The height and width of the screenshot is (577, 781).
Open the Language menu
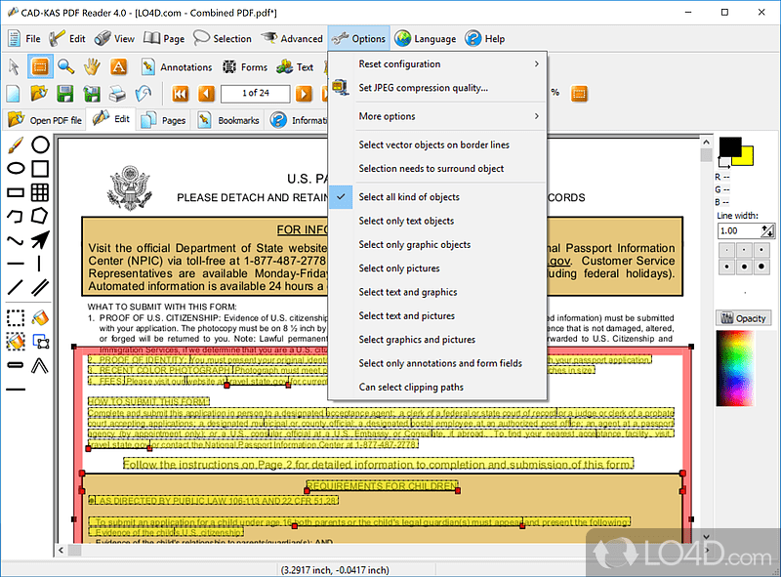pyautogui.click(x=426, y=39)
